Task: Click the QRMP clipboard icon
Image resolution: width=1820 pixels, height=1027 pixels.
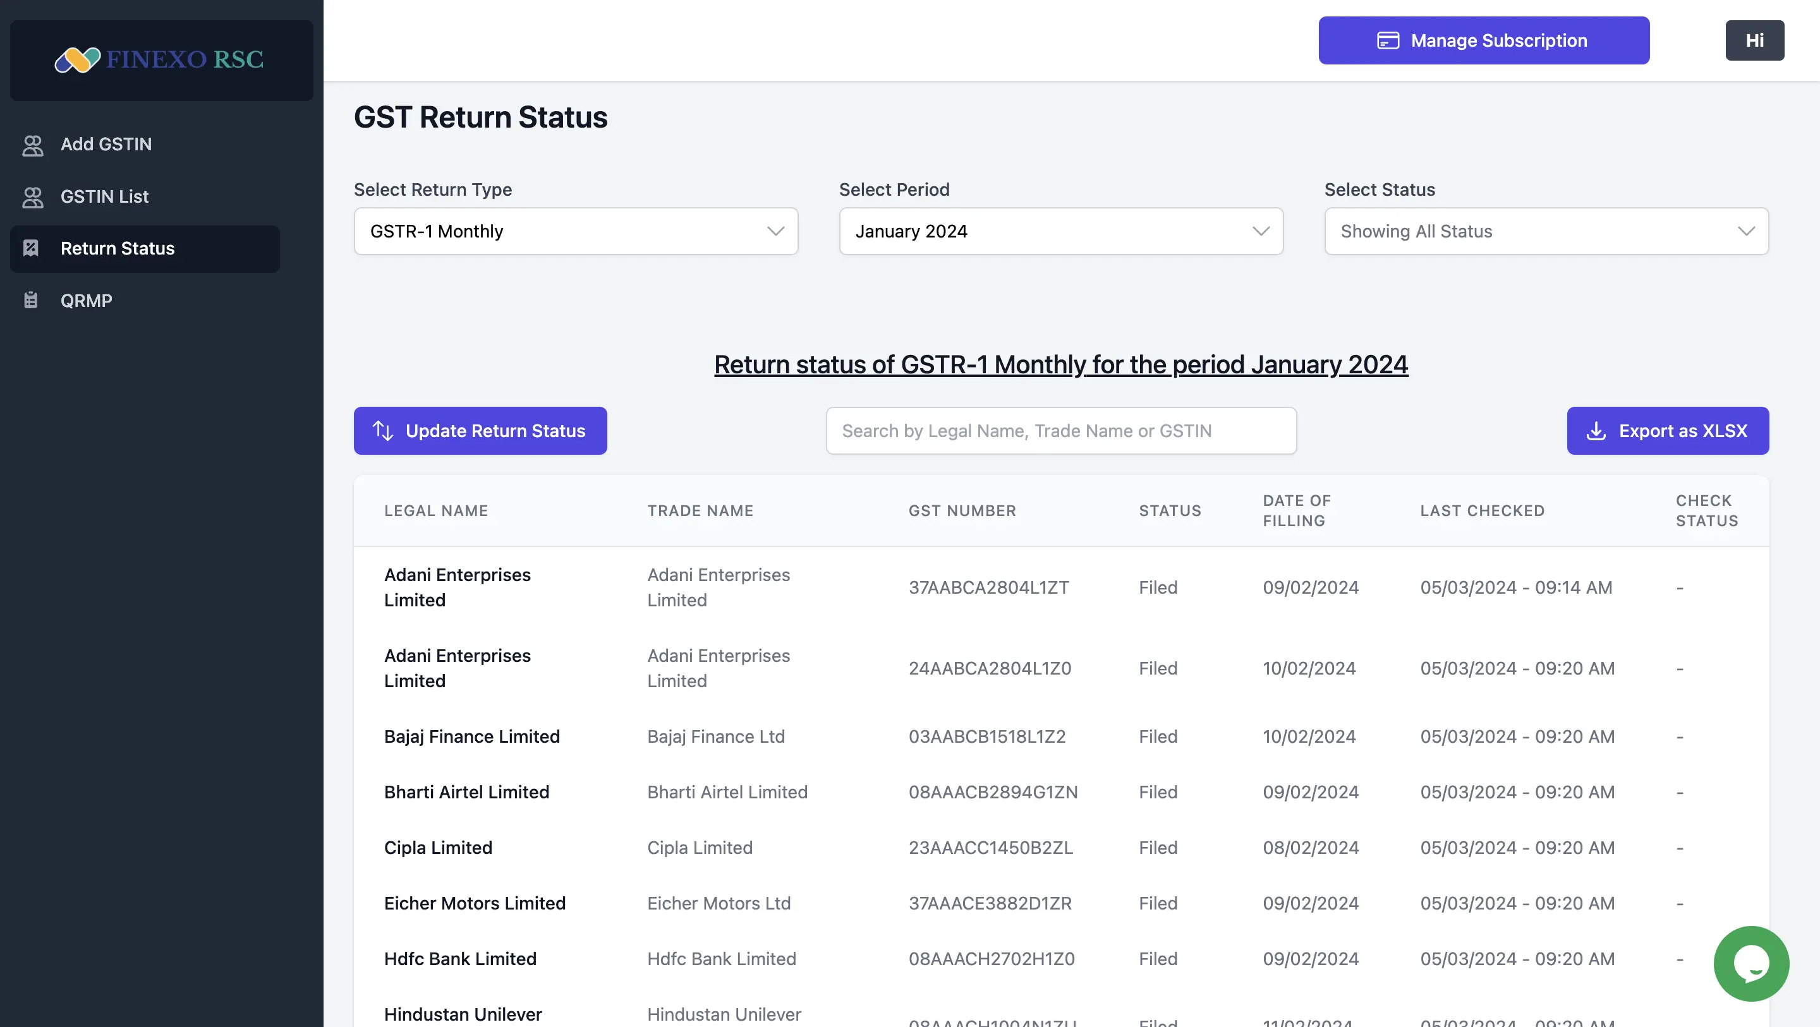Action: [x=31, y=301]
